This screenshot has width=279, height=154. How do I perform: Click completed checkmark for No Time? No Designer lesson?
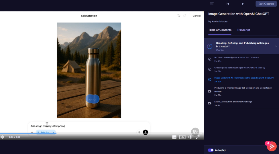(210, 59)
